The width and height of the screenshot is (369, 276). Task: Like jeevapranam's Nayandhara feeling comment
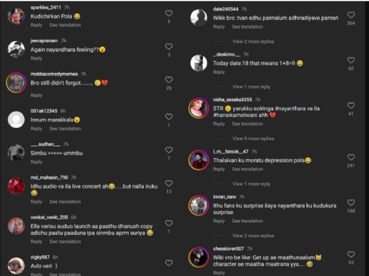pos(169,46)
